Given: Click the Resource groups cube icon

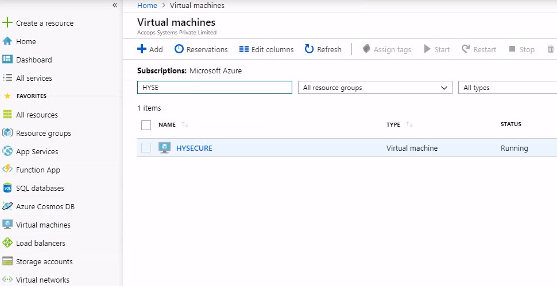Looking at the screenshot, I should click(x=7, y=133).
